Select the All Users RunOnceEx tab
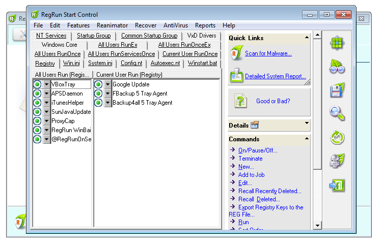Image resolution: width=382 pixels, height=246 pixels. (x=184, y=45)
